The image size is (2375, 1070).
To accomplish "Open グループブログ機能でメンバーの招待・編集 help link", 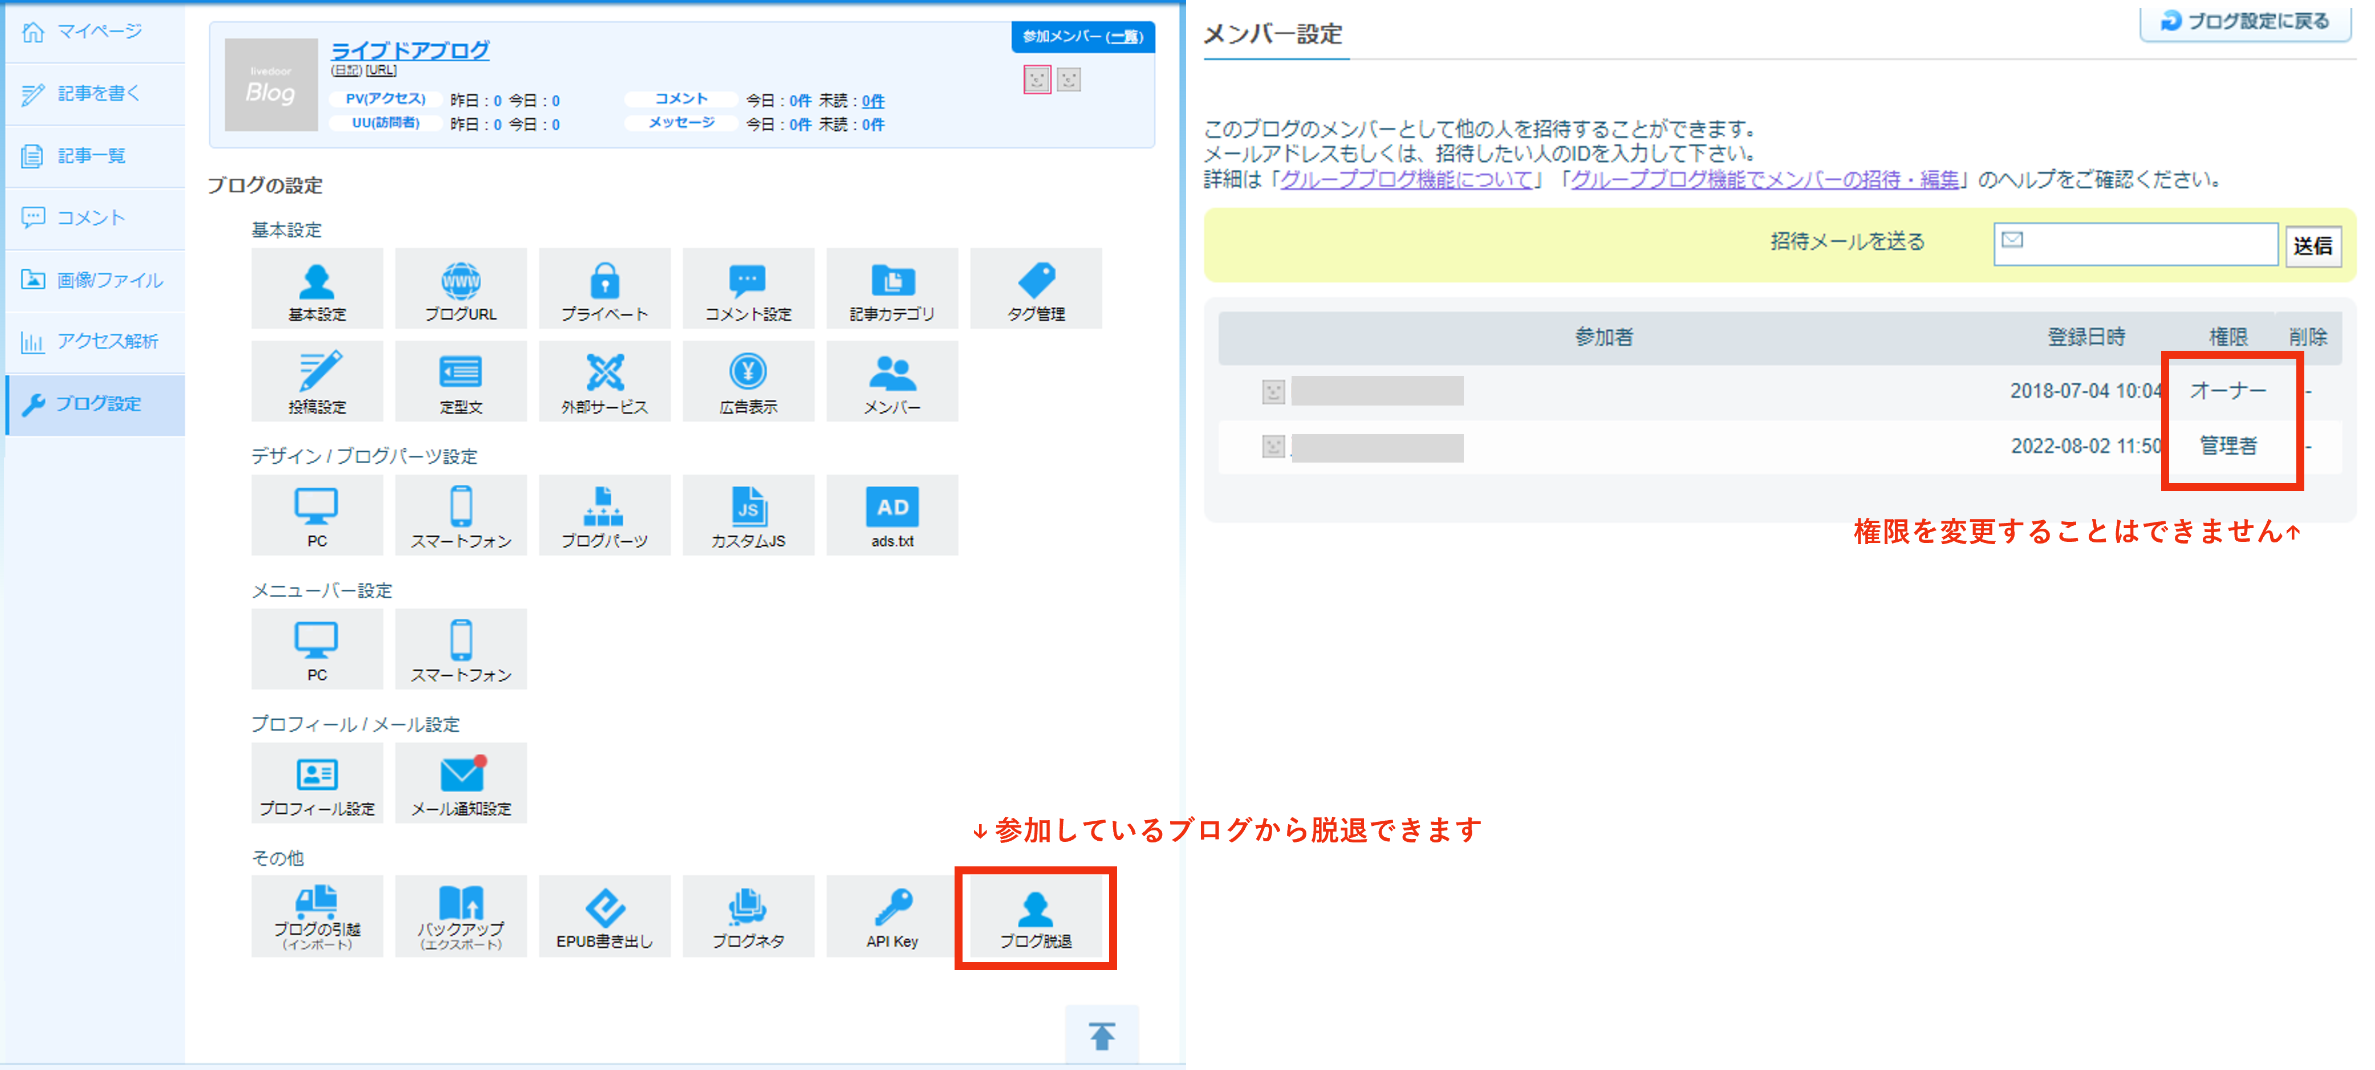I will 1765,179.
